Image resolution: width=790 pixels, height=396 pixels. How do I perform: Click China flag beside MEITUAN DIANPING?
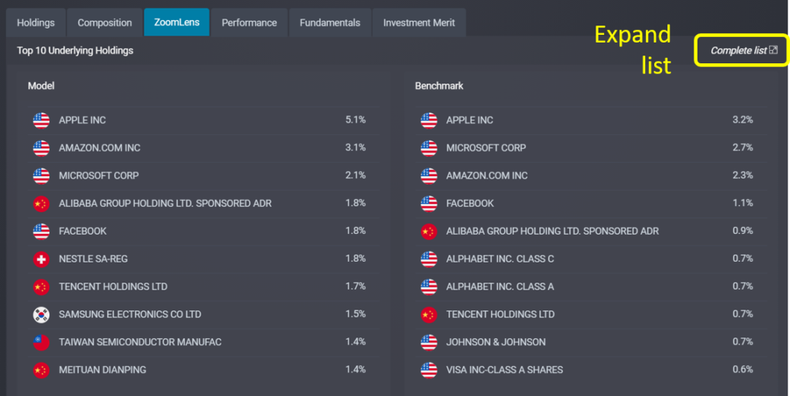42,370
